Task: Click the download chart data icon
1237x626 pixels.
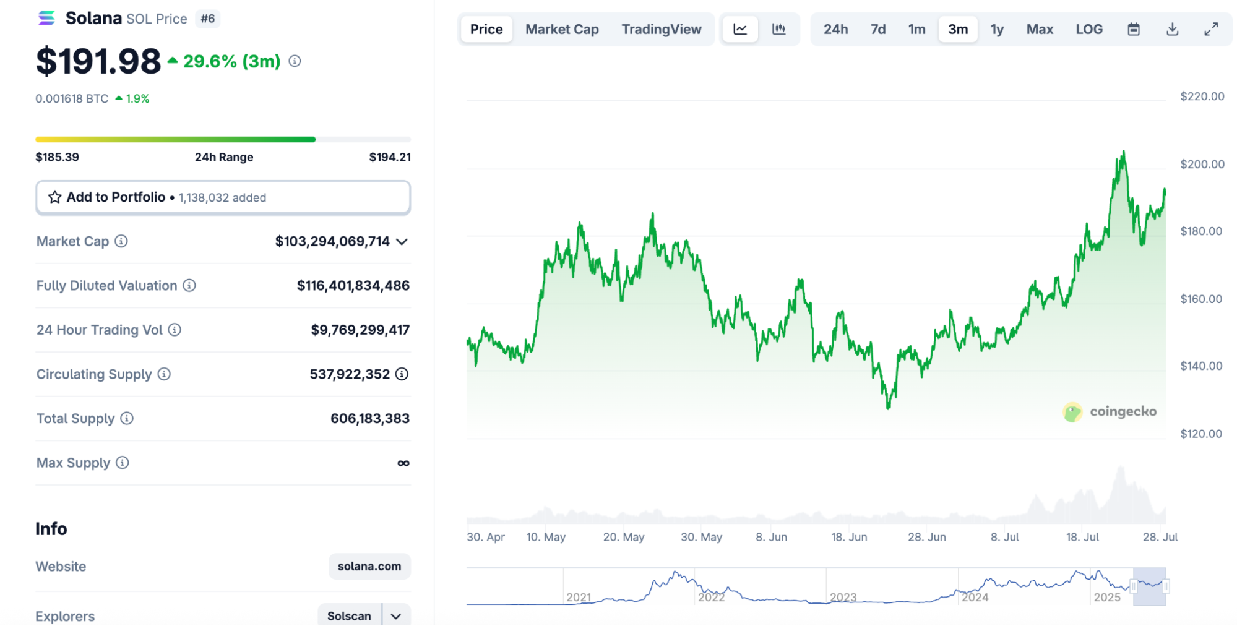Action: [x=1172, y=29]
